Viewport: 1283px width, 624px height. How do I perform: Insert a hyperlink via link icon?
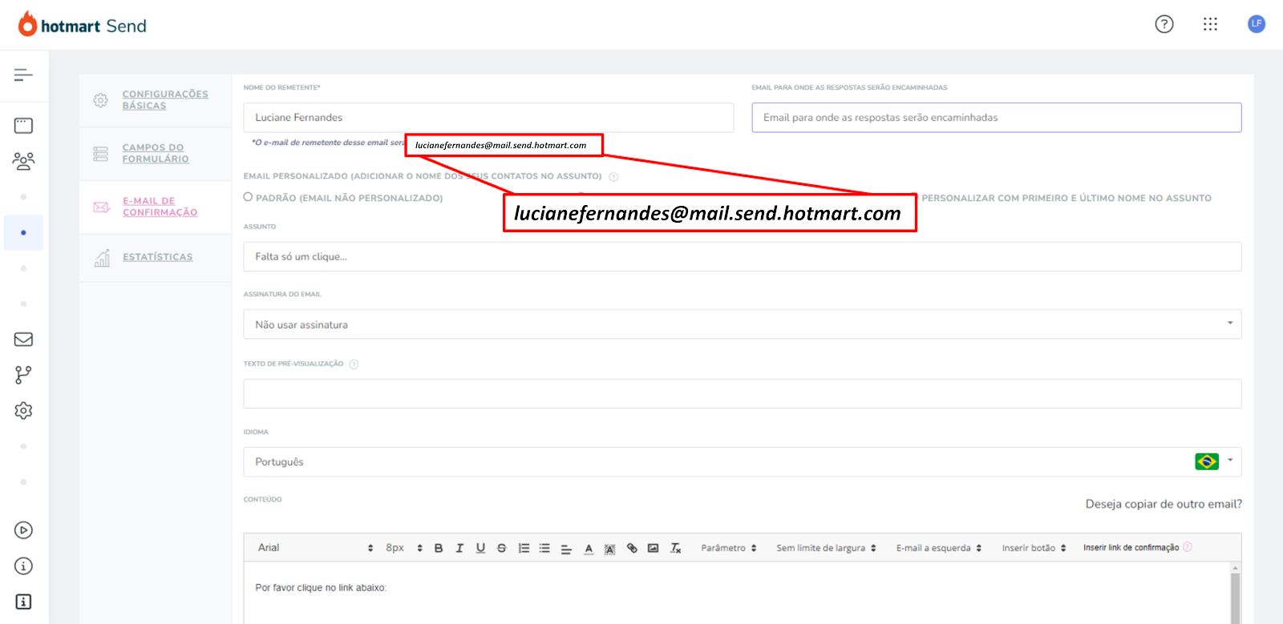click(x=632, y=549)
